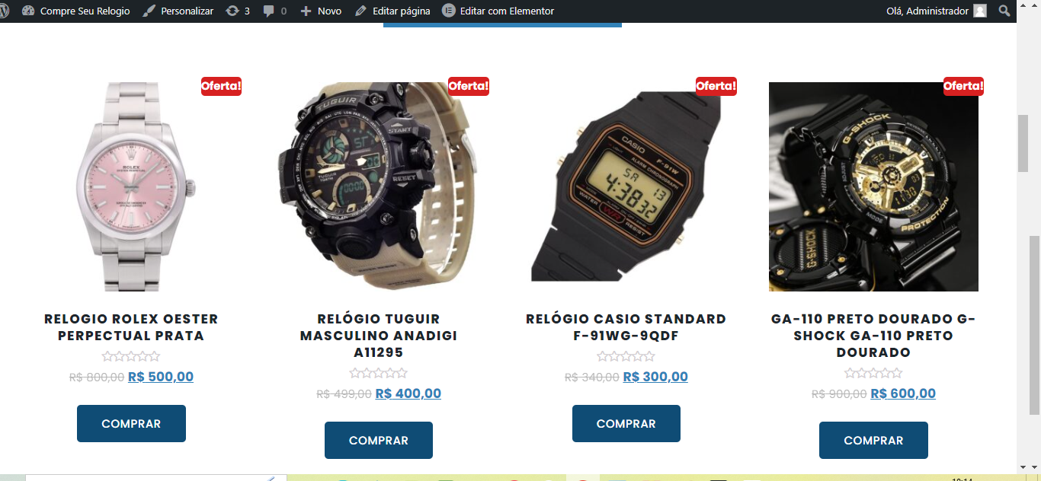Open Relógio Tuguir Masculino product title
Screen dimensions: 1041x481
pyautogui.click(x=379, y=336)
